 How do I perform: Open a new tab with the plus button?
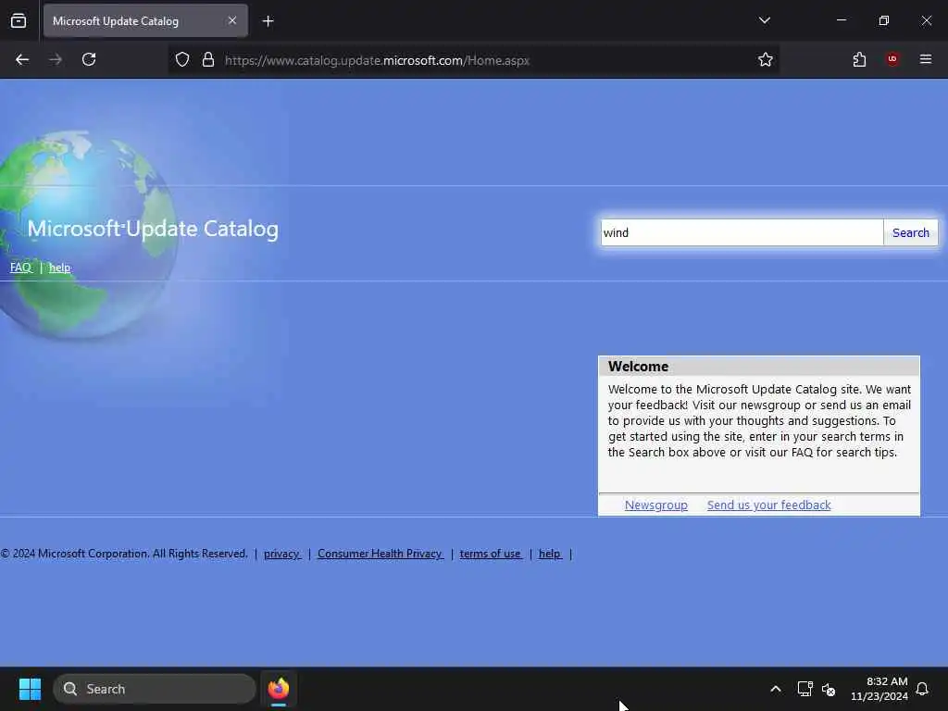pos(268,21)
